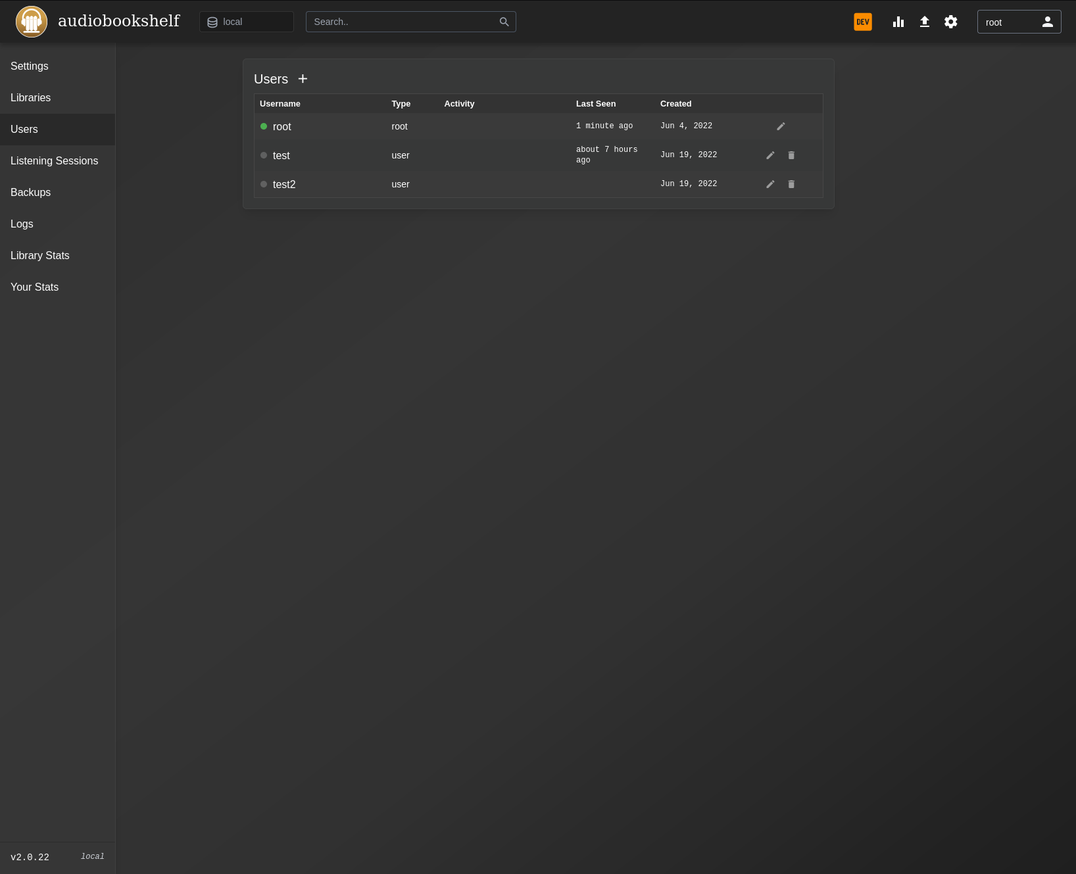This screenshot has height=874, width=1076.
Task: Open Logs in the sidebar
Action: click(58, 224)
